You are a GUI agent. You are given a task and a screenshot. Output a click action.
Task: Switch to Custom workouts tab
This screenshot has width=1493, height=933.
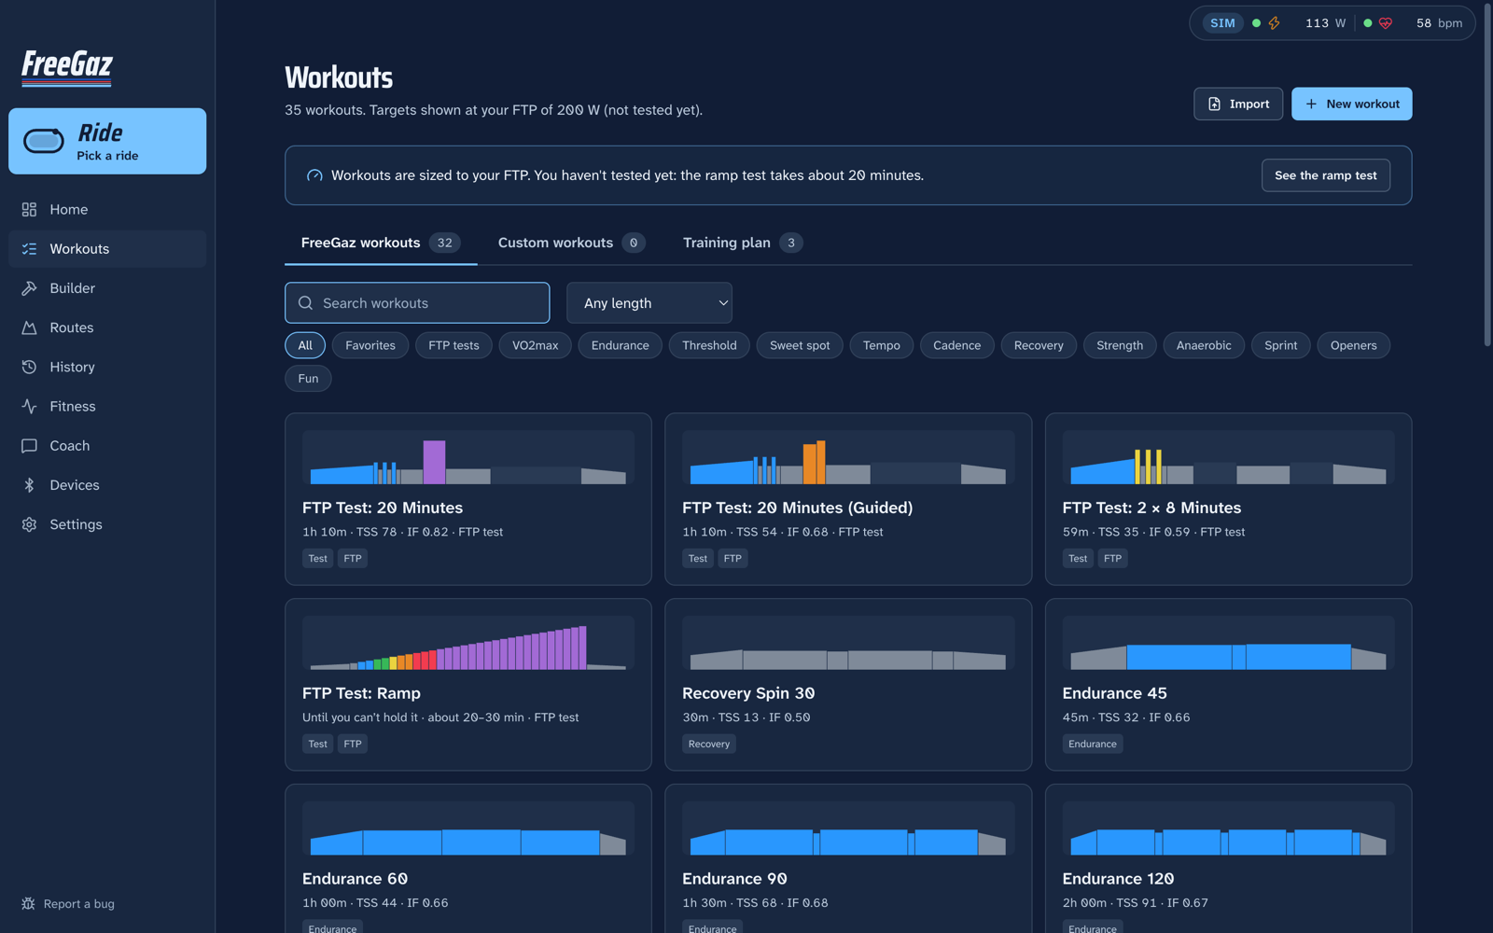(571, 243)
